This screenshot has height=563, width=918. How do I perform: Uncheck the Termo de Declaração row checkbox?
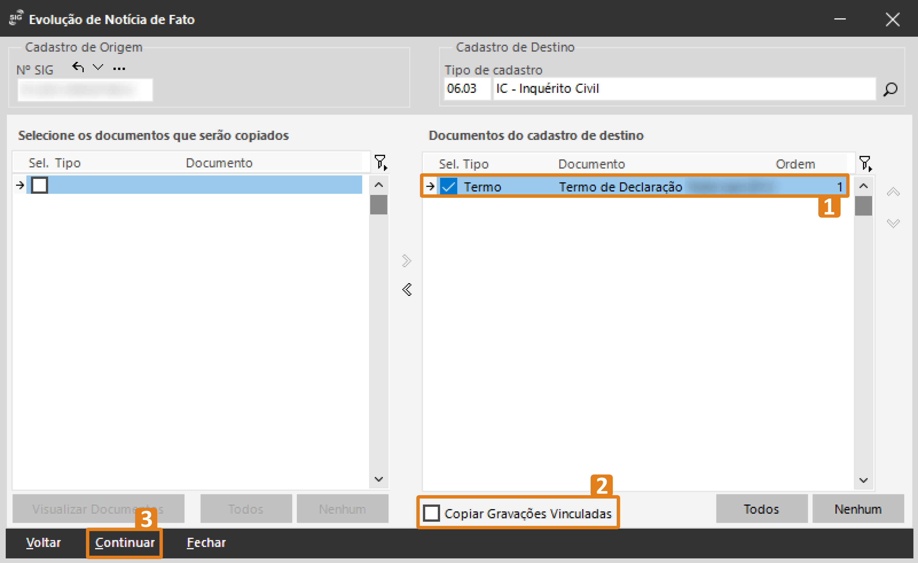click(449, 186)
